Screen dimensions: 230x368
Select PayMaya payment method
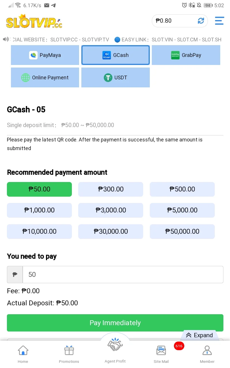[x=45, y=55]
